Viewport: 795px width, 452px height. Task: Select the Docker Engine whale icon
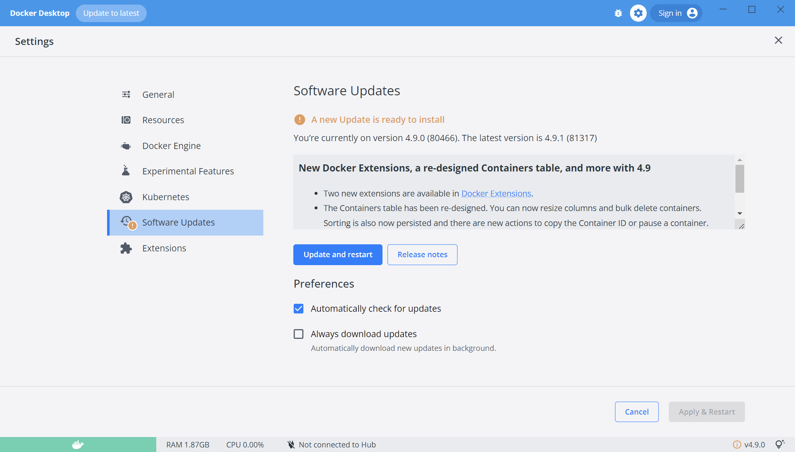point(126,145)
